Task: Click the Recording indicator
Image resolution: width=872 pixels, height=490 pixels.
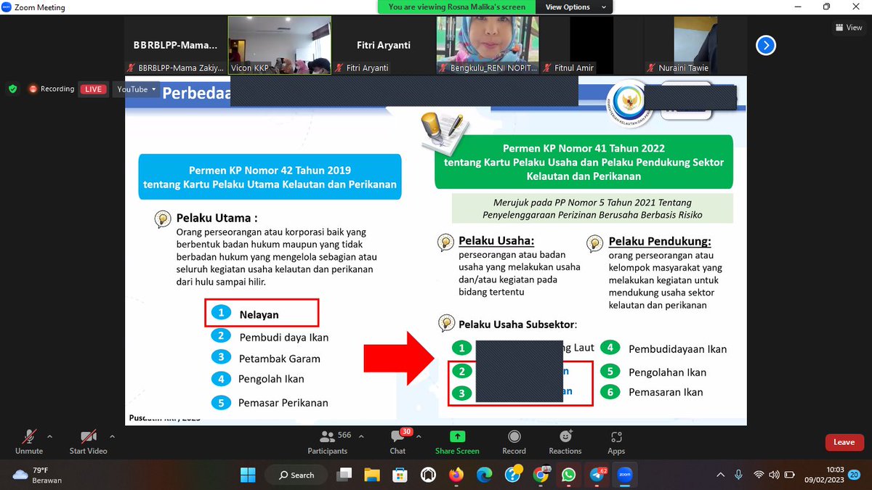Action: (51, 89)
